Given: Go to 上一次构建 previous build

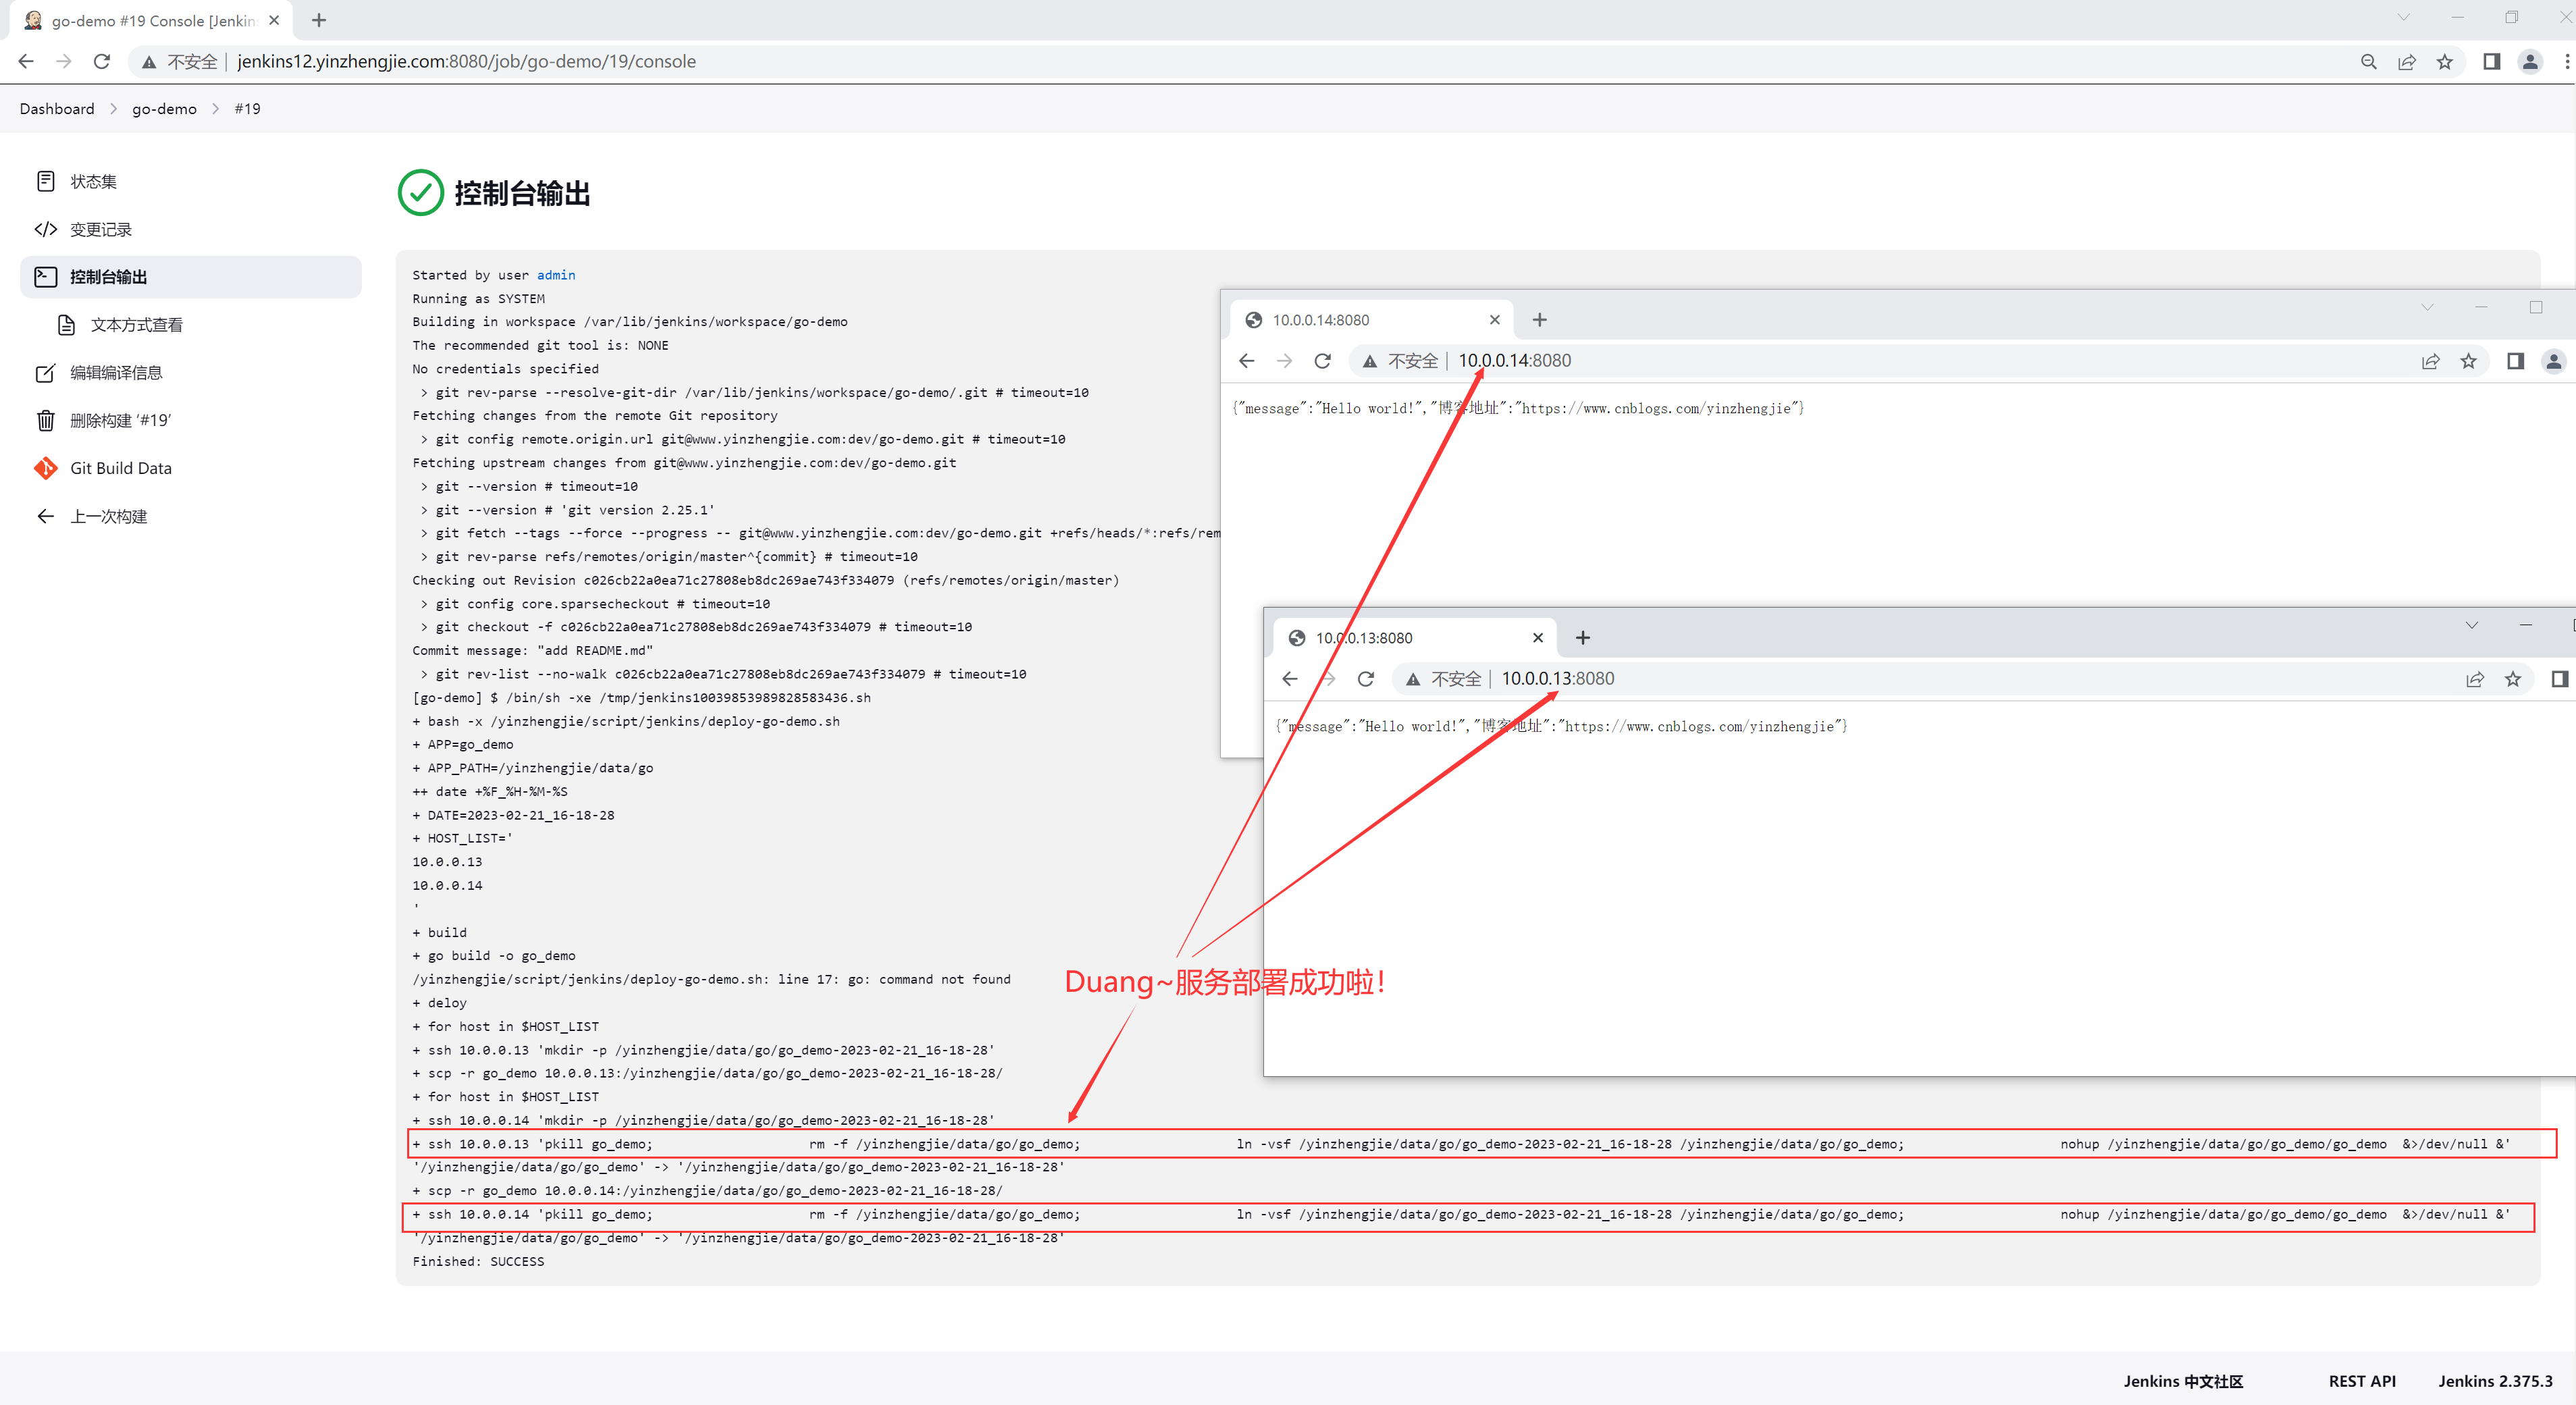Looking at the screenshot, I should pyautogui.click(x=108, y=516).
